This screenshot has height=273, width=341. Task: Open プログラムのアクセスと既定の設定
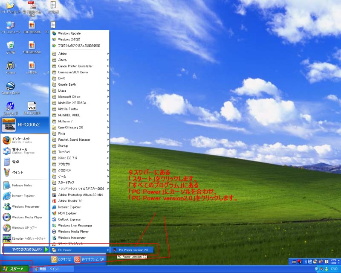pos(80,46)
